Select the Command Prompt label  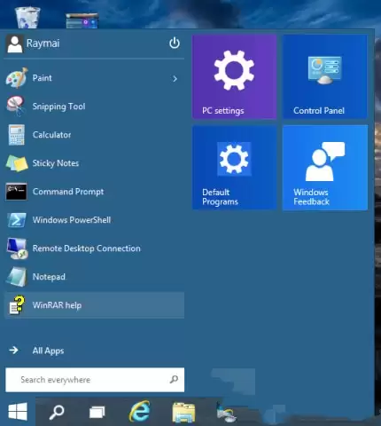(68, 192)
